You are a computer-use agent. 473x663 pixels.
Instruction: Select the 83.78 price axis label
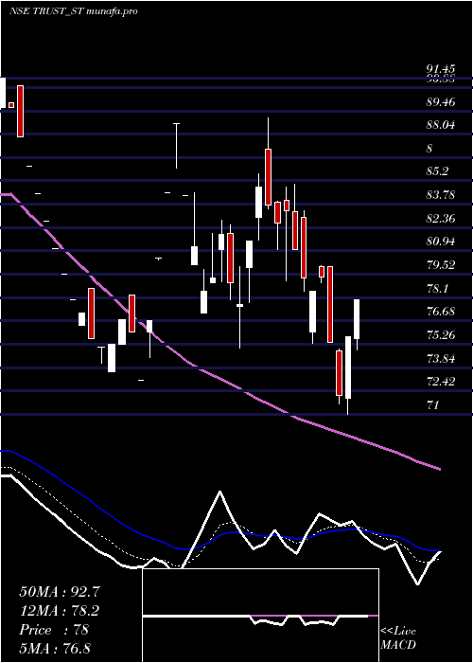[441, 195]
